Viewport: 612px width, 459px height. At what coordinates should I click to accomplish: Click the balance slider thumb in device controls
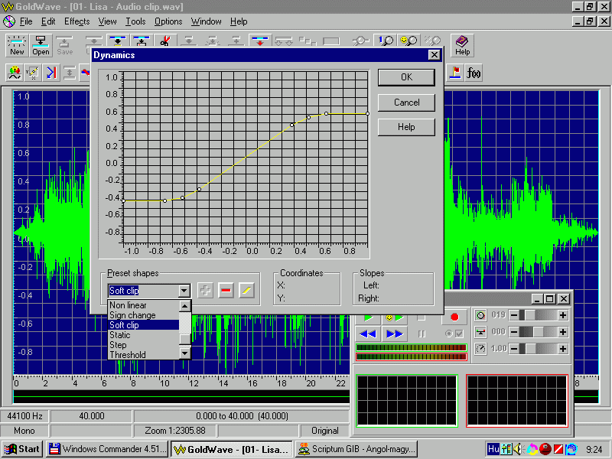coord(539,332)
